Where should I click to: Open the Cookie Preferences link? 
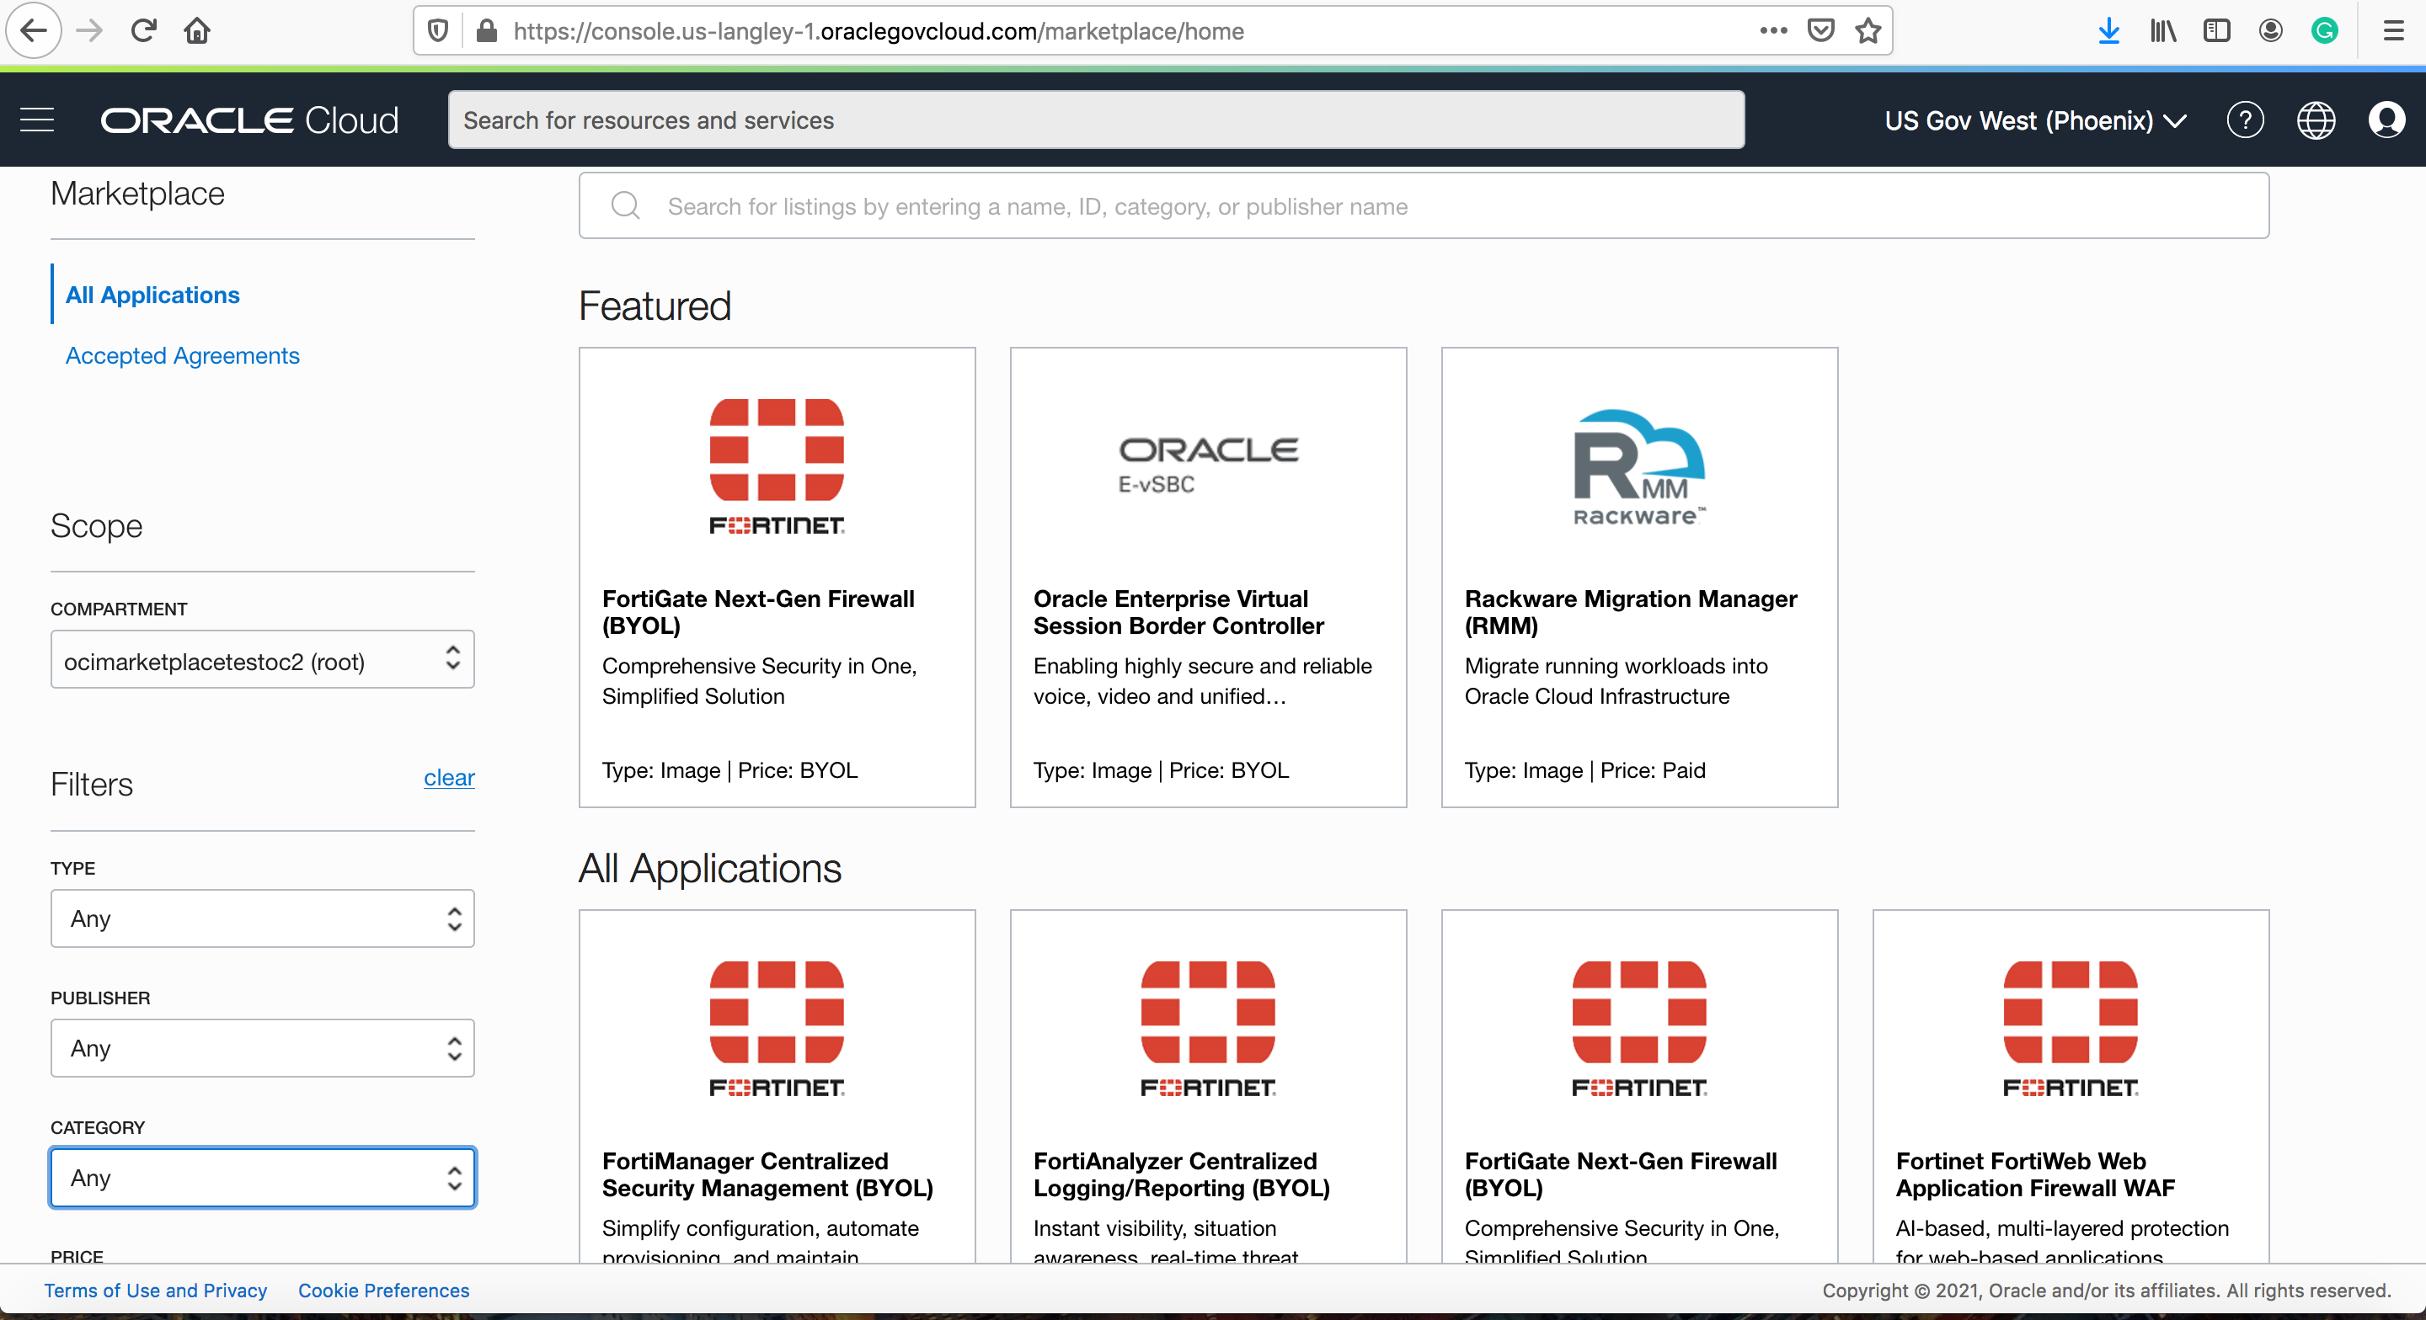(x=383, y=1290)
